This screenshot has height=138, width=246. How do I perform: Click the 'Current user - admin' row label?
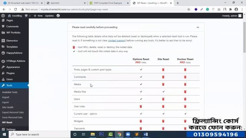coord(85,114)
